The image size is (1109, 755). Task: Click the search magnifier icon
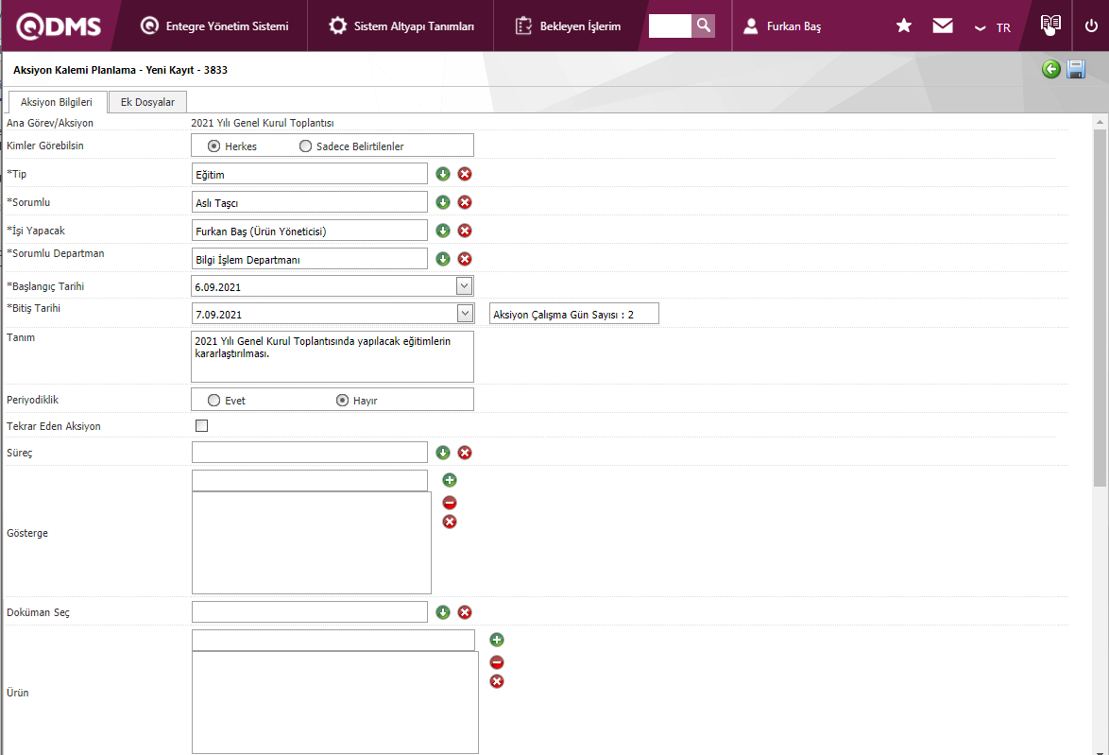click(x=703, y=26)
